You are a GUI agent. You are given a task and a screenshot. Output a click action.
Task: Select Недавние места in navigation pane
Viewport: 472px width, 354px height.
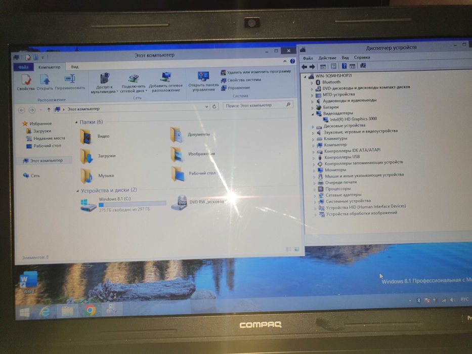pyautogui.click(x=46, y=138)
